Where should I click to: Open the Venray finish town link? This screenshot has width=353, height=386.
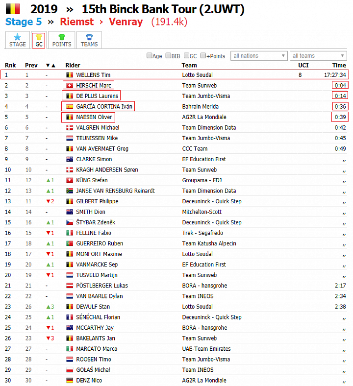(x=126, y=22)
